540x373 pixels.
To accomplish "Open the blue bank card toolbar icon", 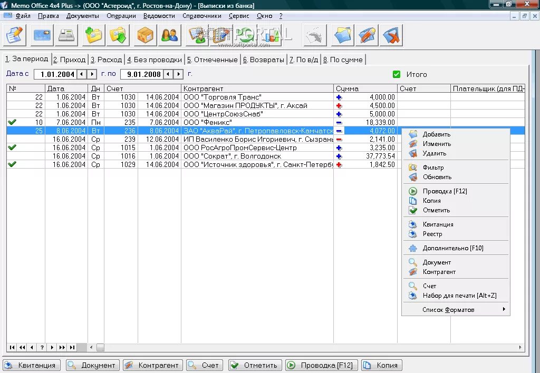I will 42,35.
